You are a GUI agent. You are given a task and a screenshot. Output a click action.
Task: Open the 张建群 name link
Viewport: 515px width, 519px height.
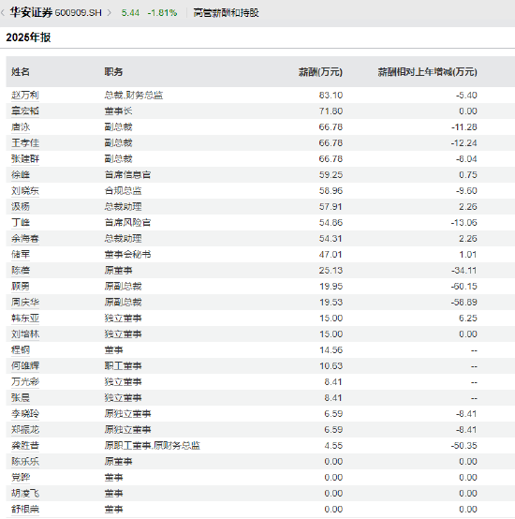[x=25, y=159]
